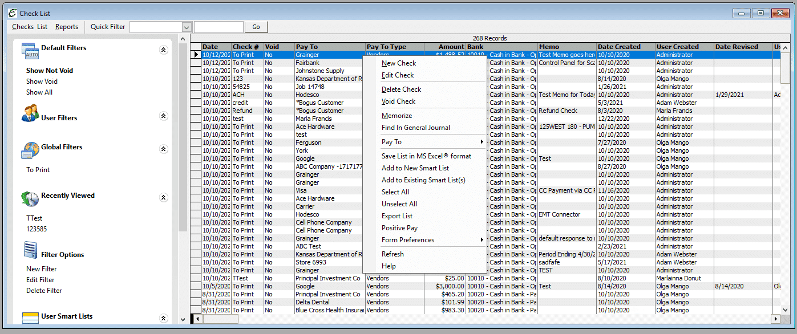Click the Memo column header

[567, 47]
